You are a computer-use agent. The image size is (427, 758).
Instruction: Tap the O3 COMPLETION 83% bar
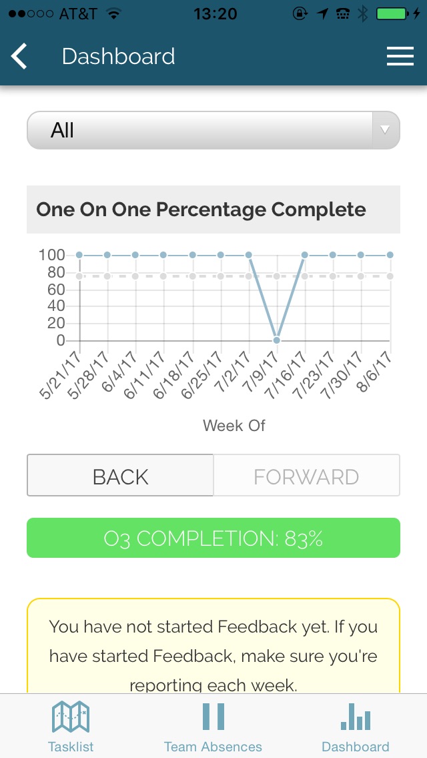point(213,538)
